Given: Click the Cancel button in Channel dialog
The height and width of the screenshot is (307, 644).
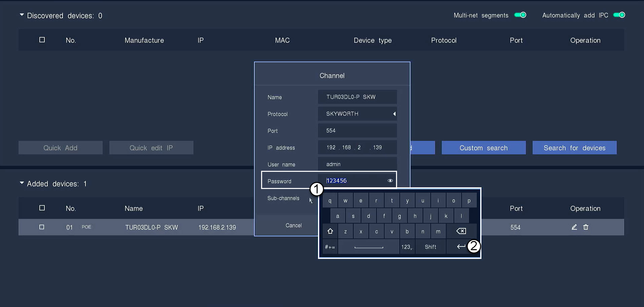Looking at the screenshot, I should [x=293, y=225].
